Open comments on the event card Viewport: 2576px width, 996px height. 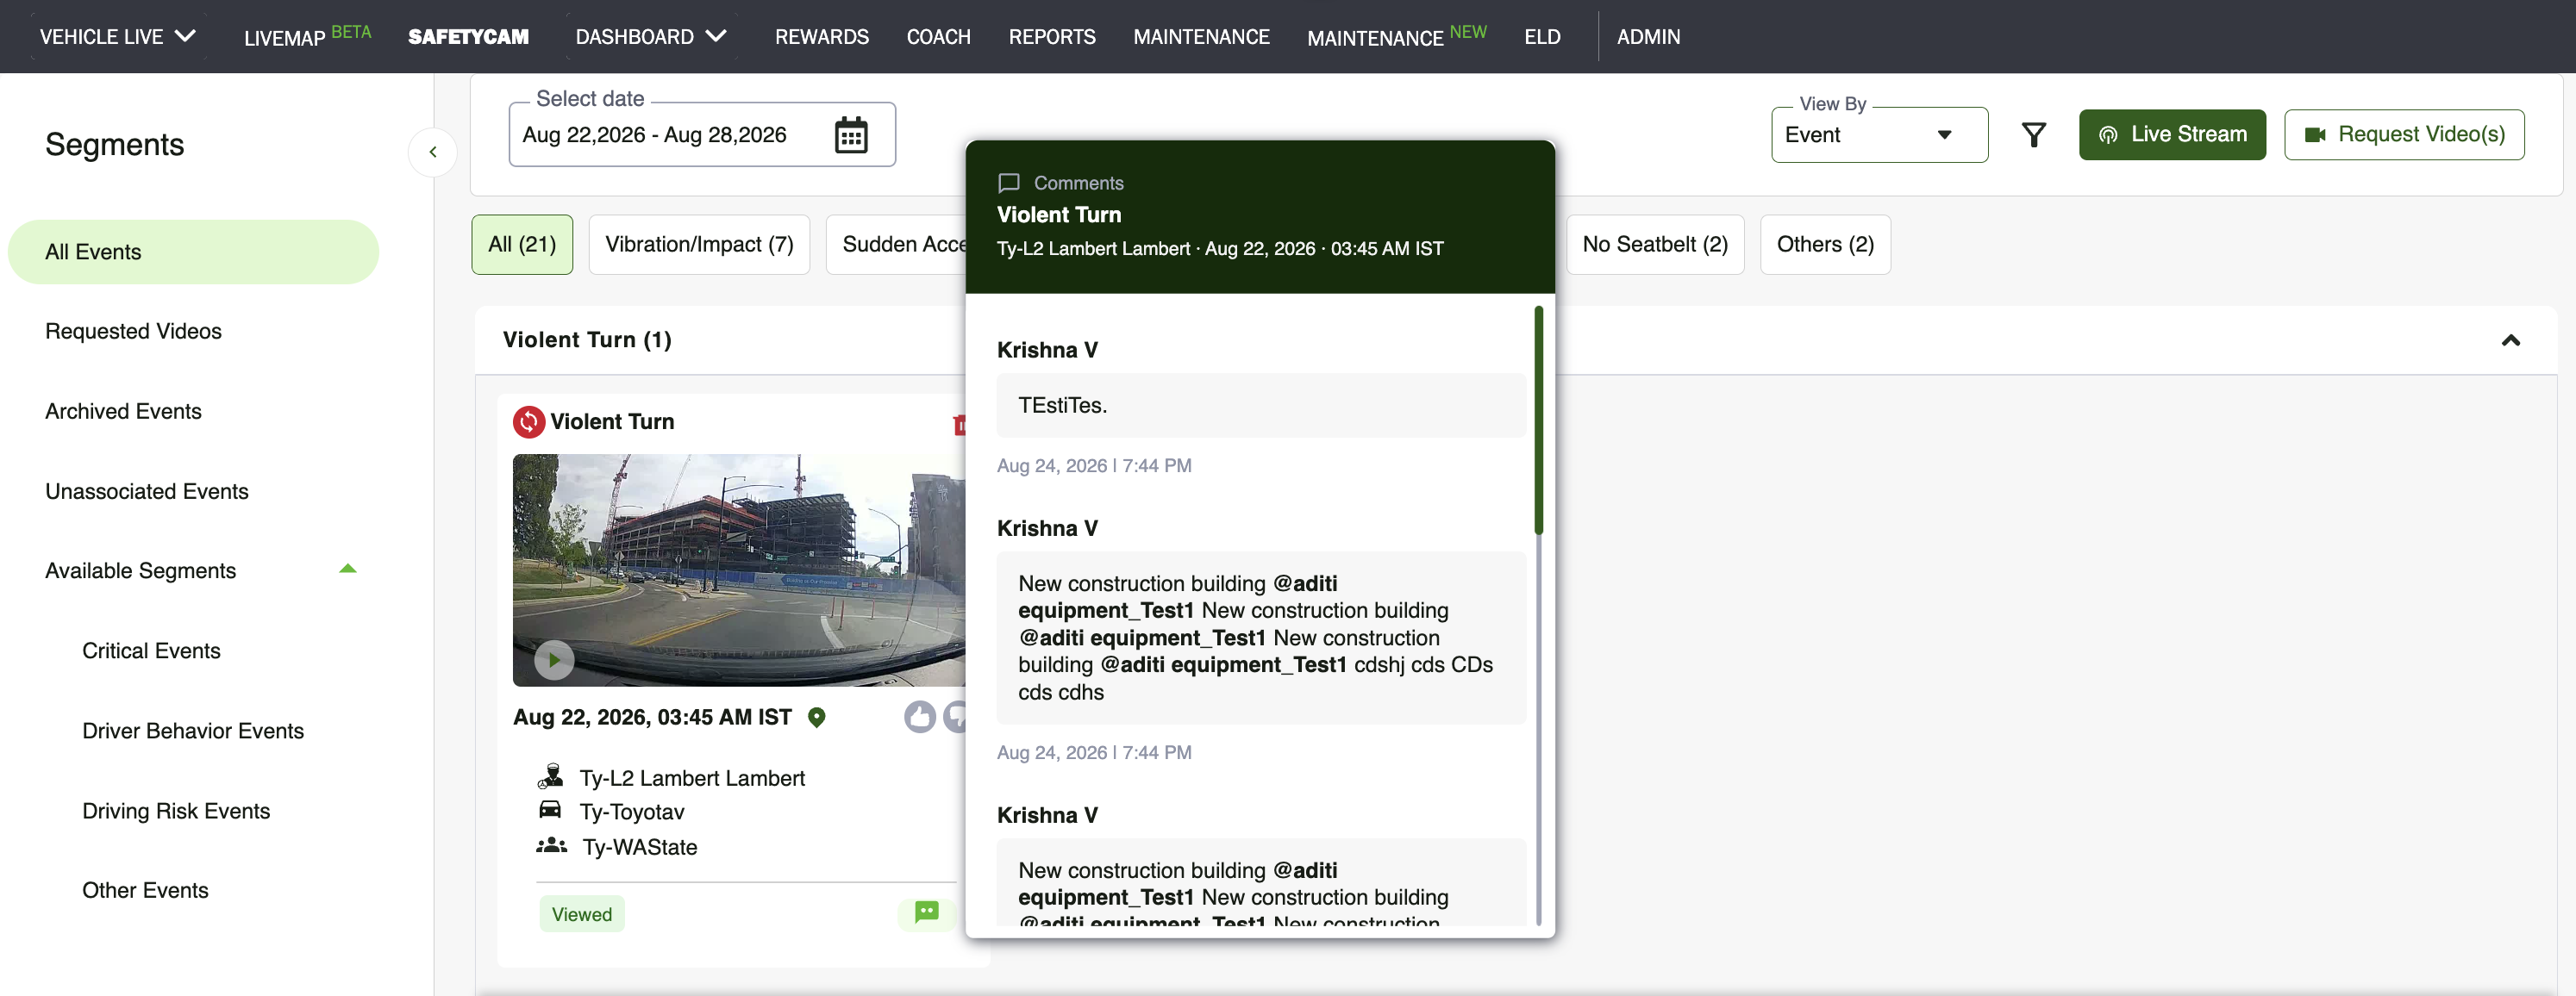point(927,912)
